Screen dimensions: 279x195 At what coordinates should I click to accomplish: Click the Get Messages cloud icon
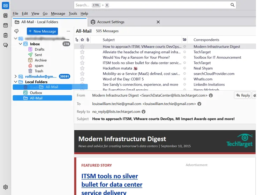pos(16,31)
